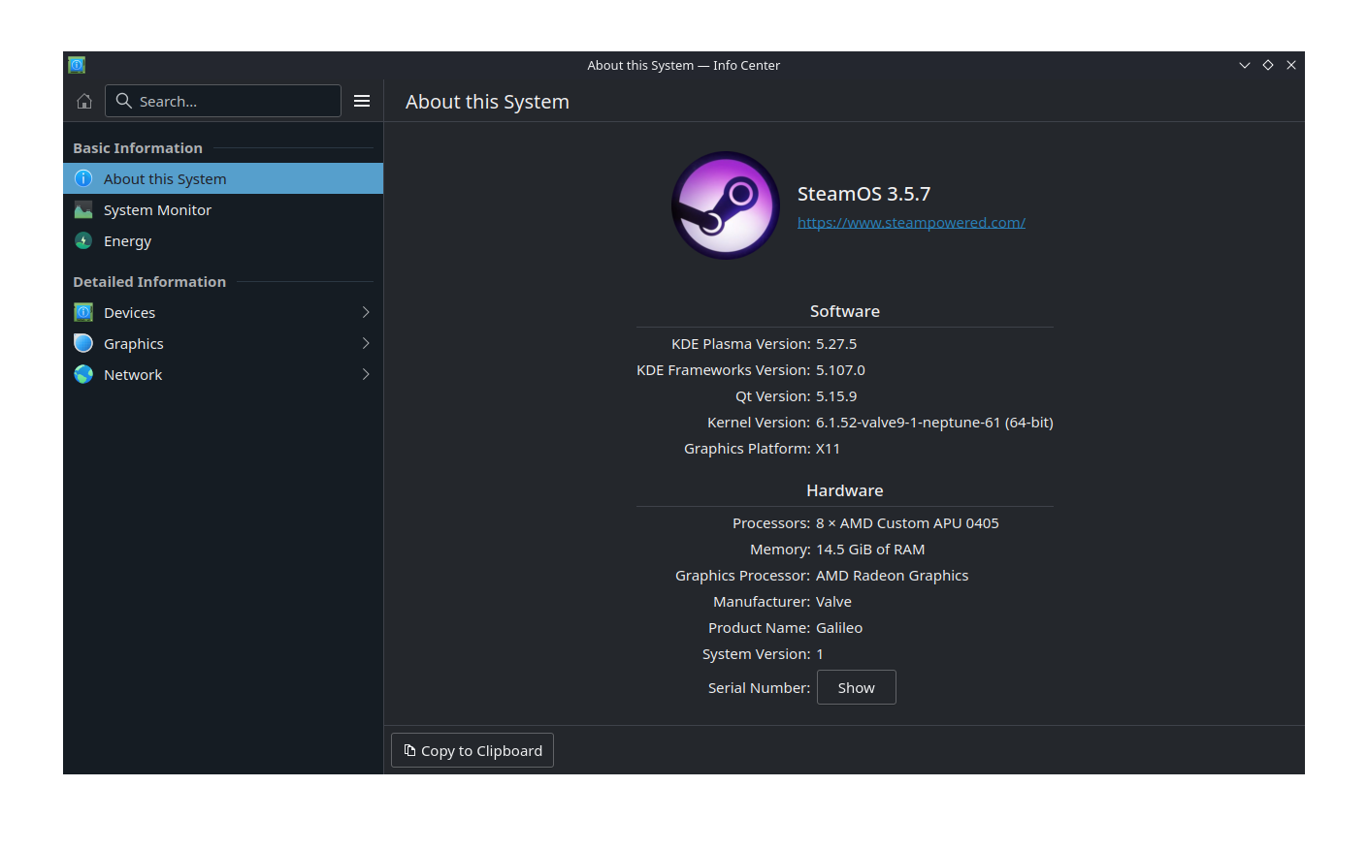Click the Qt Version value 5.15.9

click(836, 396)
